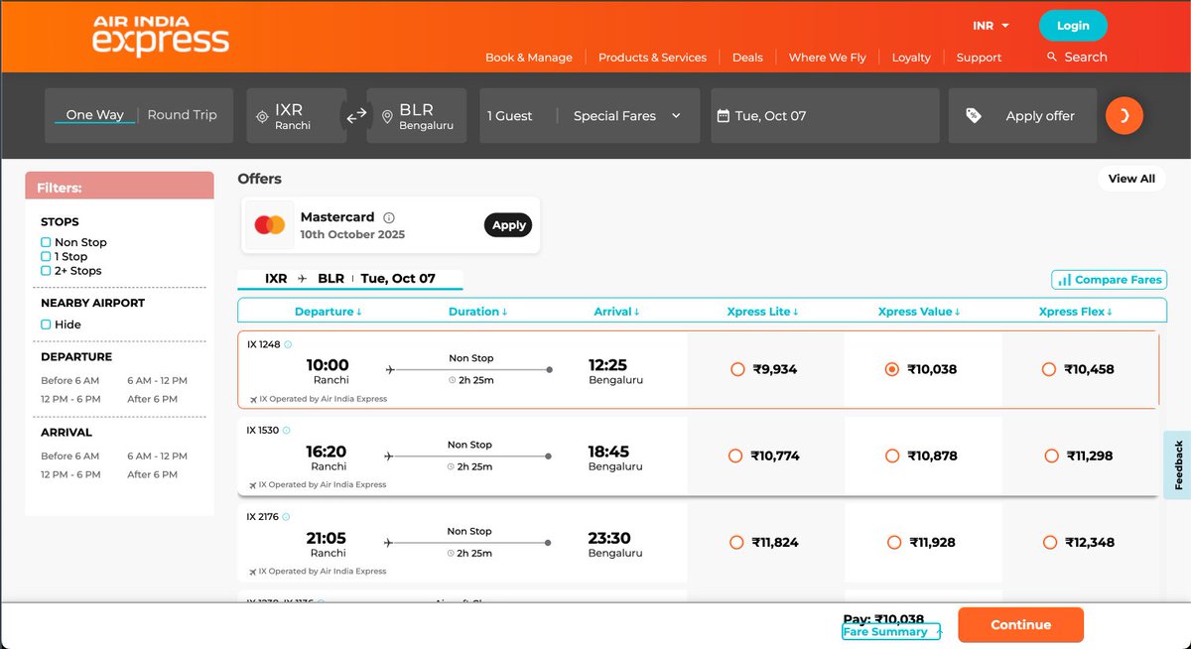Image resolution: width=1191 pixels, height=649 pixels.
Task: Filter departure After 6 PM
Action: pyautogui.click(x=152, y=400)
